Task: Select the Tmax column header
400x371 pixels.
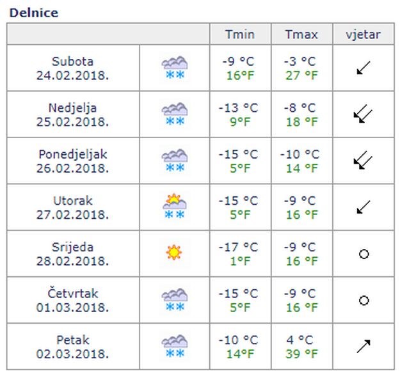Action: click(x=302, y=34)
